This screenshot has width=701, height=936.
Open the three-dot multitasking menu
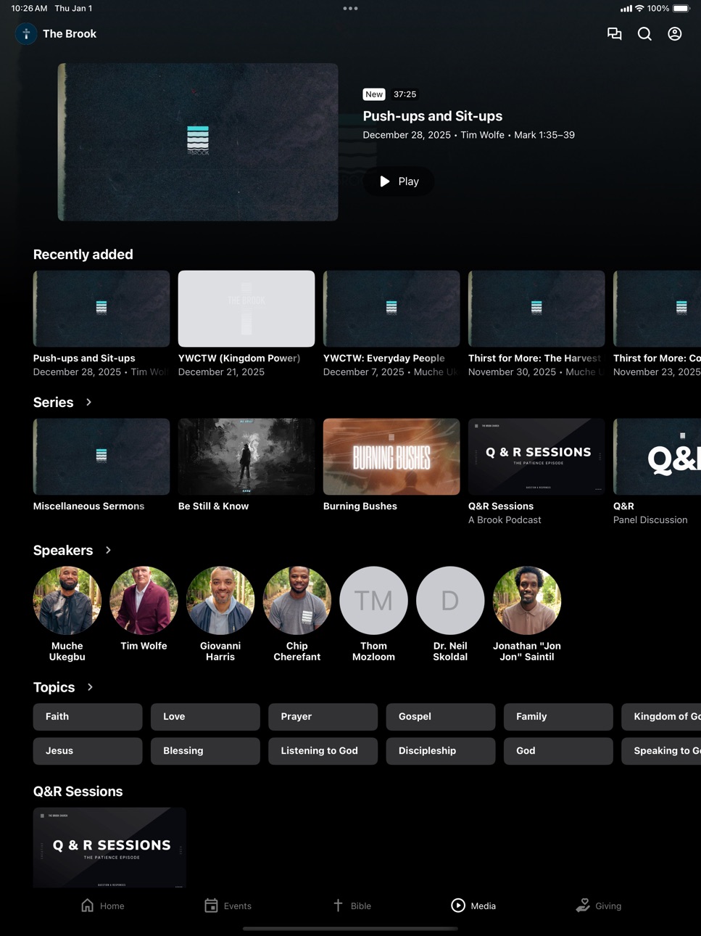click(350, 9)
